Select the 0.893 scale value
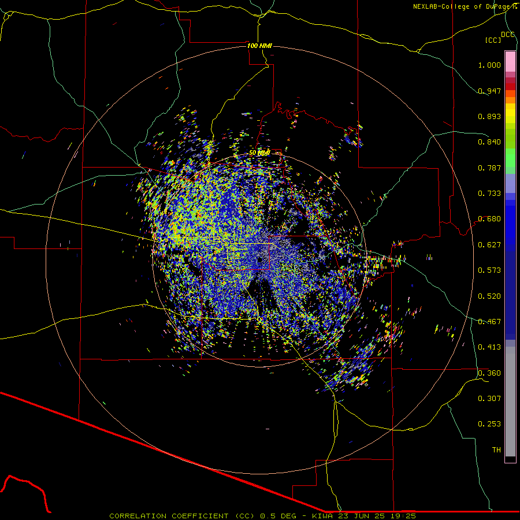520x520 pixels. 489,116
